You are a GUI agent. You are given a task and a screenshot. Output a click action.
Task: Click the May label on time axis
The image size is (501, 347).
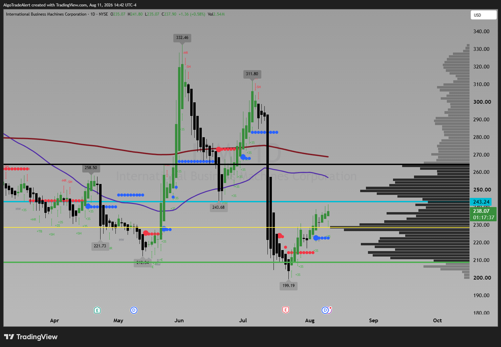(118, 321)
